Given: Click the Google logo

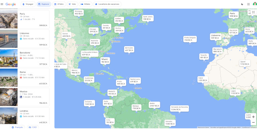Looking at the screenshot, I should (x=11, y=4).
